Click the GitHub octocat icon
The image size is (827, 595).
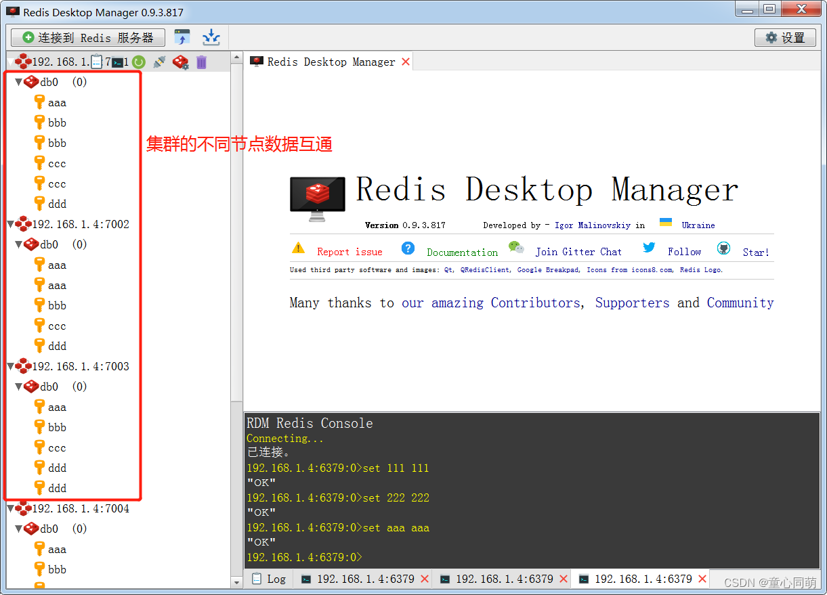tap(724, 248)
